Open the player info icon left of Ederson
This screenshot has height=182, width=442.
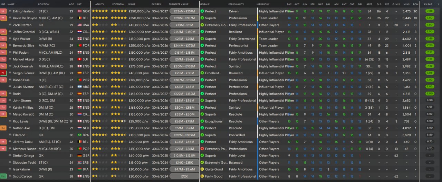tap(10, 135)
